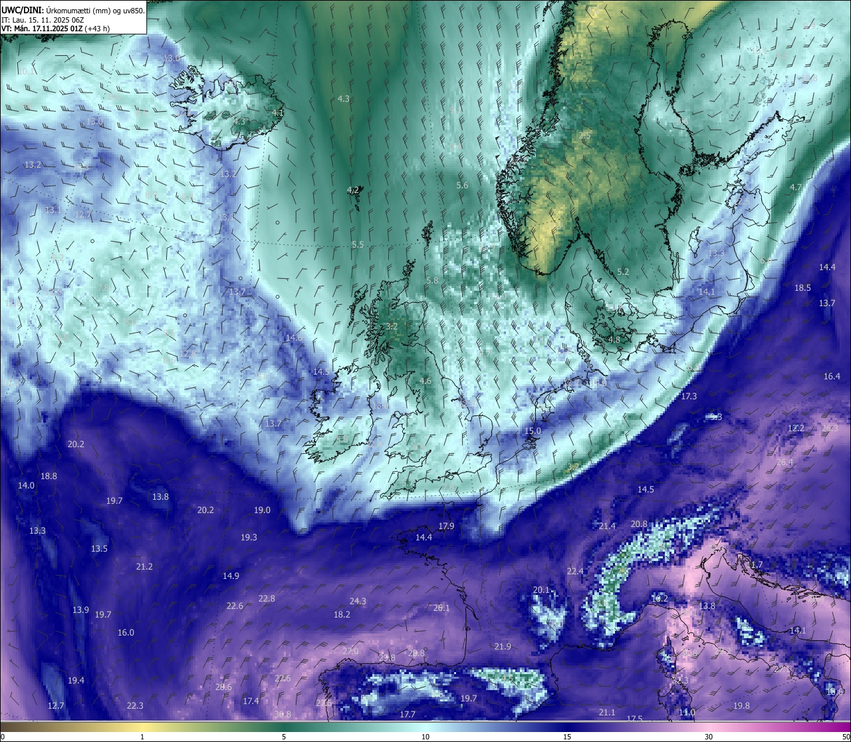Click the 2.5 value over Norway
The height and width of the screenshot is (742, 851).
click(x=584, y=135)
